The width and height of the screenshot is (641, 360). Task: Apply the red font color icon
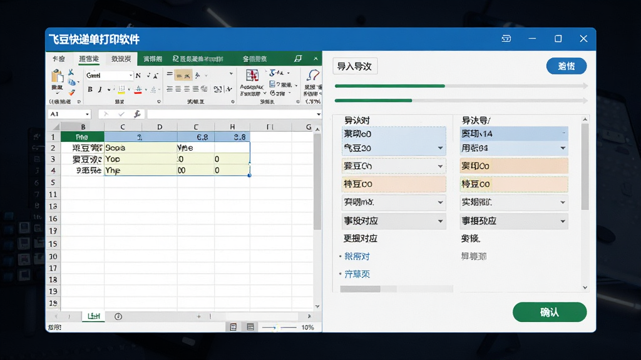[x=138, y=90]
